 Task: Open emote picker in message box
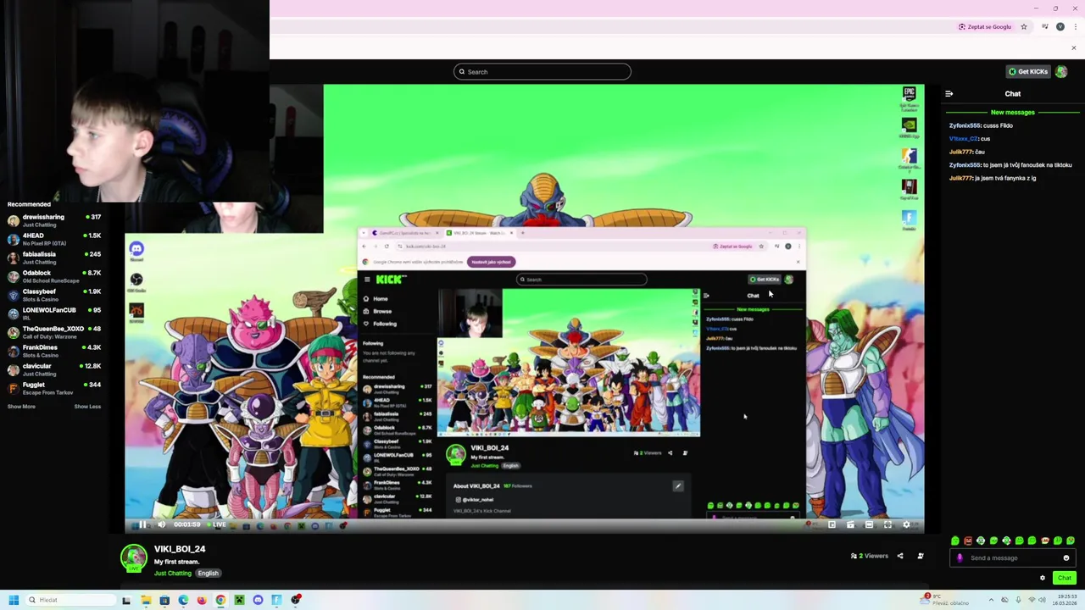pyautogui.click(x=1066, y=557)
